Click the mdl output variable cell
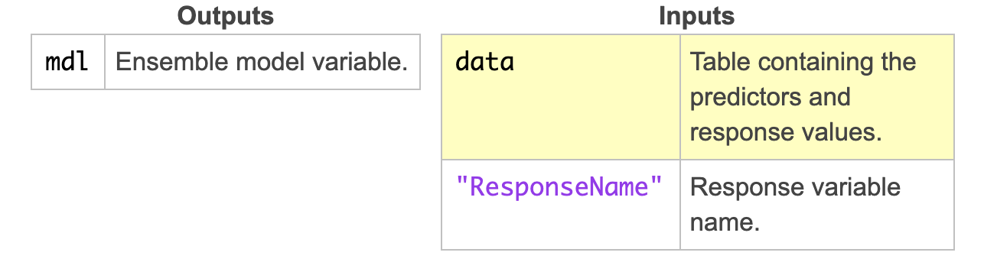 point(68,62)
